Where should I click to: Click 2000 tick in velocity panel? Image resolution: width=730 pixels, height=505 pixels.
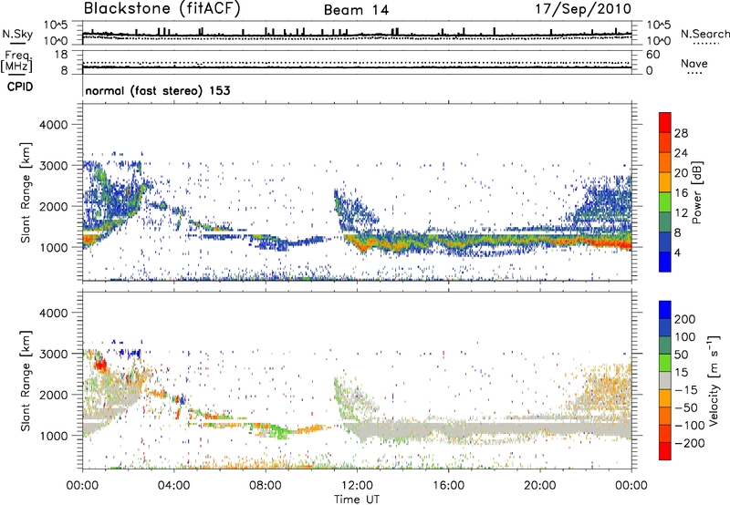[53, 395]
